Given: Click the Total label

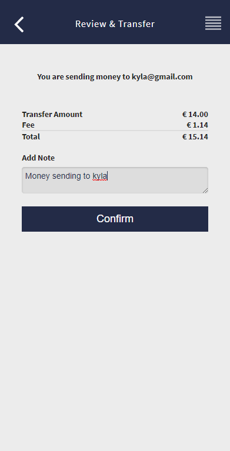Looking at the screenshot, I should point(31,136).
